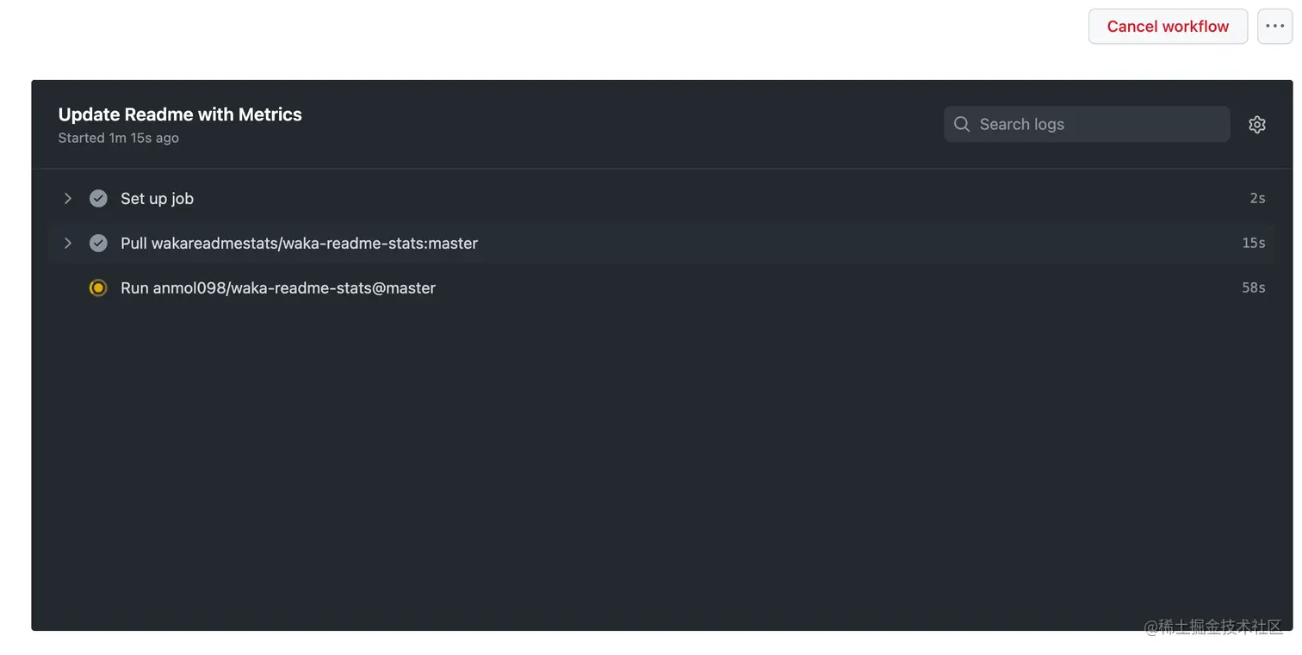This screenshot has width=1302, height=655.
Task: Click the Started 1m 15s ago text
Action: click(x=119, y=138)
